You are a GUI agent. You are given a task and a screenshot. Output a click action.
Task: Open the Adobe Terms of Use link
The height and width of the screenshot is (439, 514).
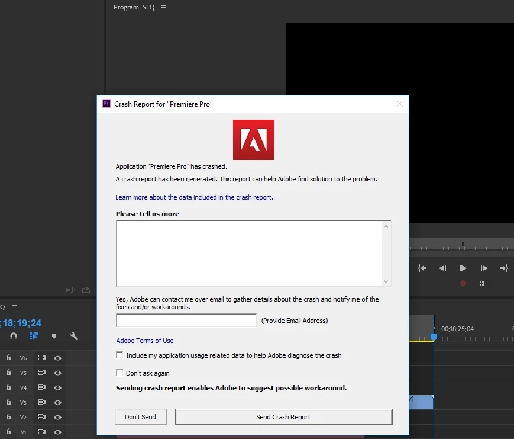(145, 341)
